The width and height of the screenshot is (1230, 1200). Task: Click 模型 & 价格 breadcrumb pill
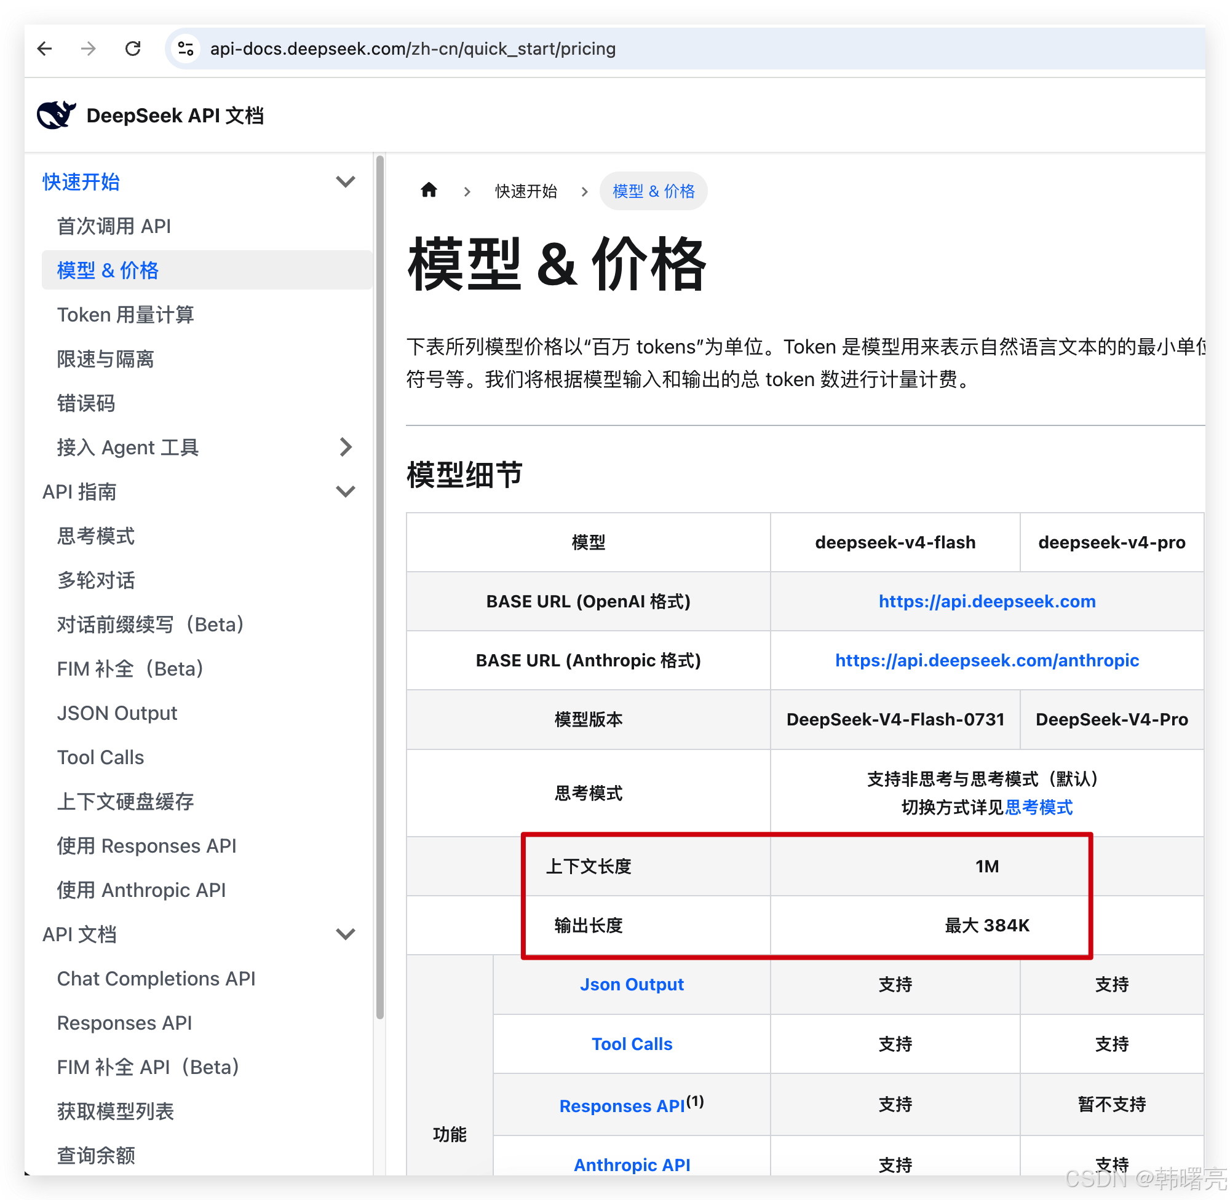tap(653, 191)
